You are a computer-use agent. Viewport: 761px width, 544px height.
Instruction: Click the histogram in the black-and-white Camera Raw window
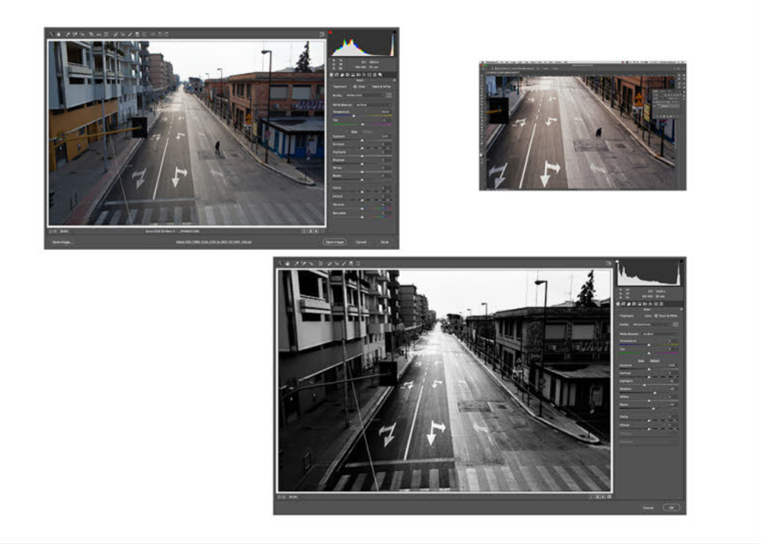coord(649,273)
